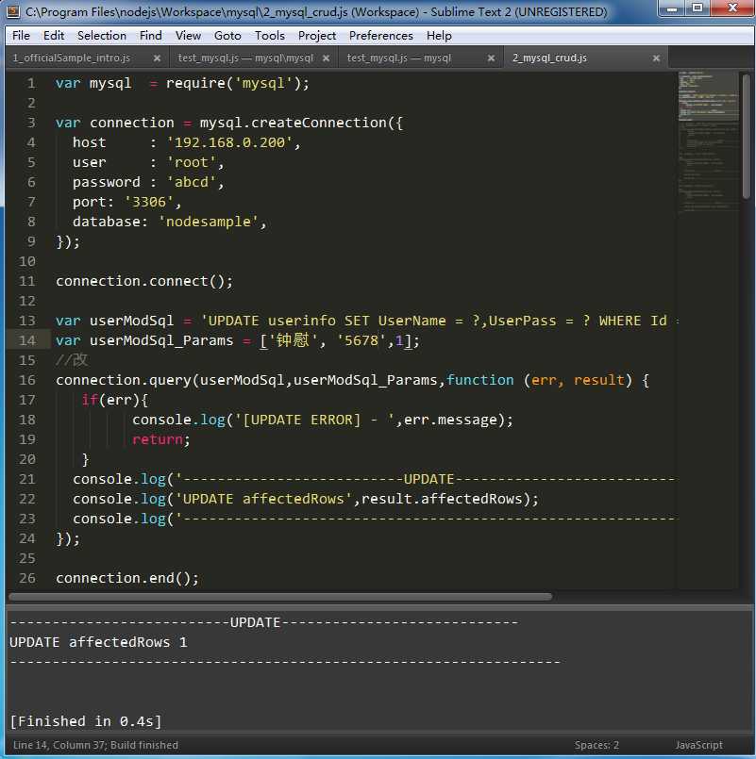Click line number 1 in gutter

click(31, 83)
